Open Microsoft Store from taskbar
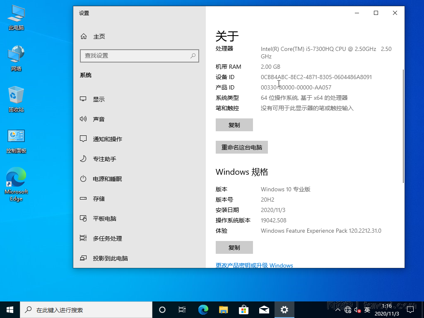This screenshot has height=318, width=424. pyautogui.click(x=243, y=310)
